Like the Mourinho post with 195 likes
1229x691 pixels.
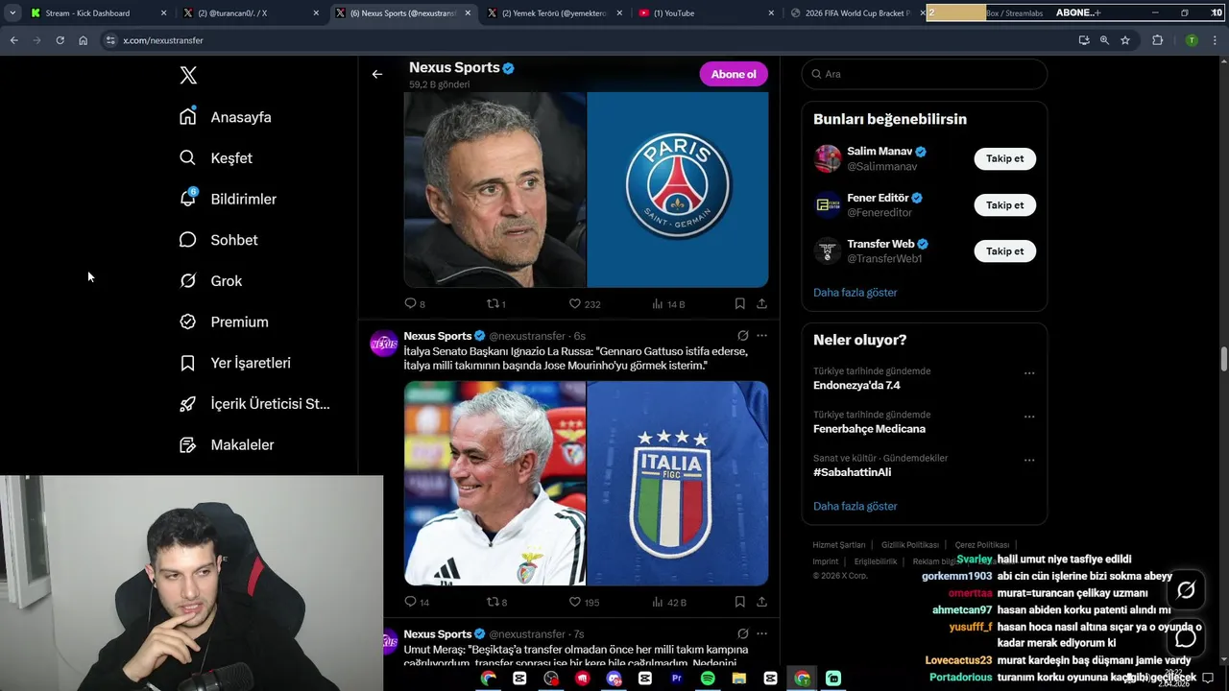click(x=585, y=602)
